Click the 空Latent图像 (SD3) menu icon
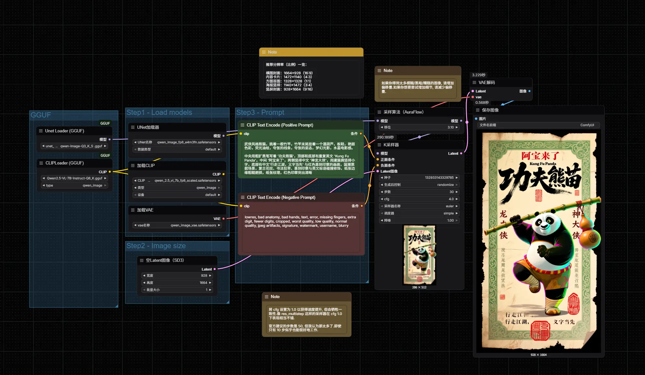Image resolution: width=645 pixels, height=375 pixels. pos(142,260)
